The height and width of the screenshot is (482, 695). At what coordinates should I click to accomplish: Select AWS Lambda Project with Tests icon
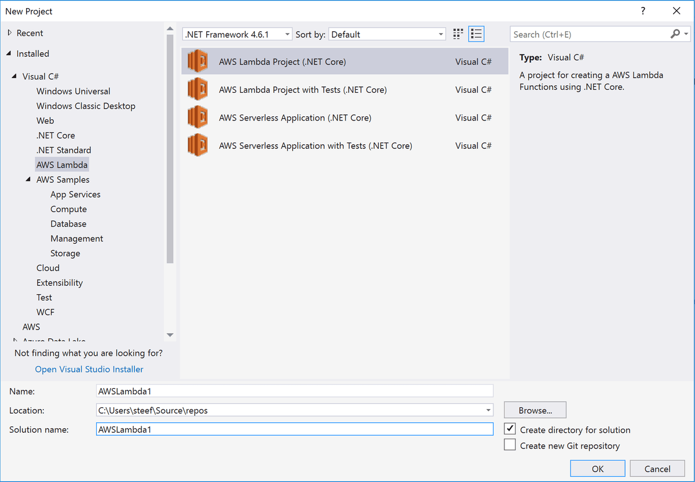197,89
